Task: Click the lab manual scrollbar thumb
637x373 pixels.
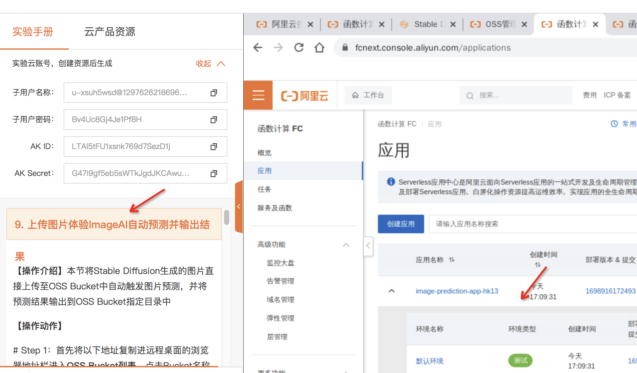Action: point(227,217)
